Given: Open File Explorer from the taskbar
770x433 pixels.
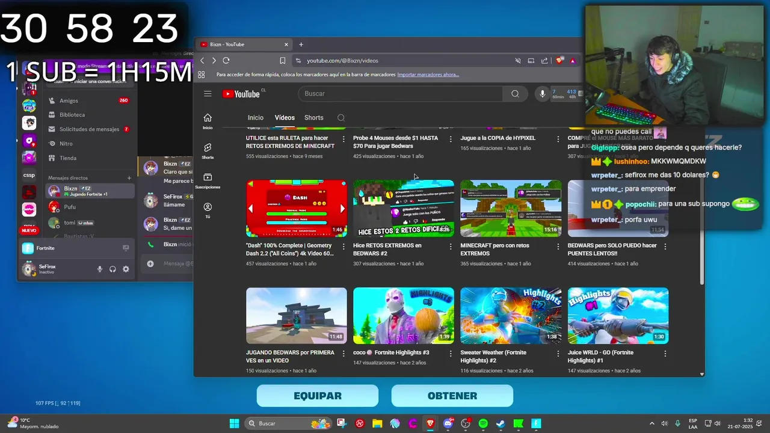Looking at the screenshot, I should [377, 423].
